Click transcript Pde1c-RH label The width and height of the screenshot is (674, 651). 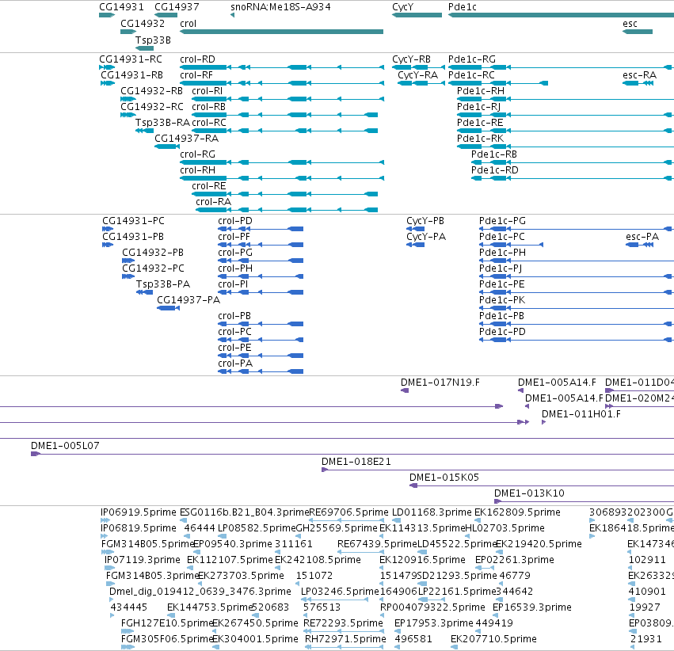(x=481, y=91)
